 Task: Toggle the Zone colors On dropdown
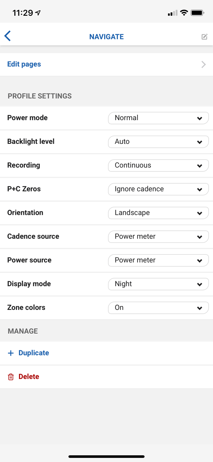[x=158, y=308]
